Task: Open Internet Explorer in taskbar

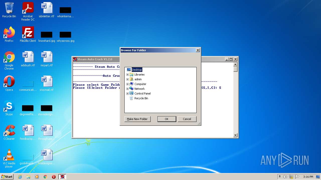Action: (x=20, y=177)
